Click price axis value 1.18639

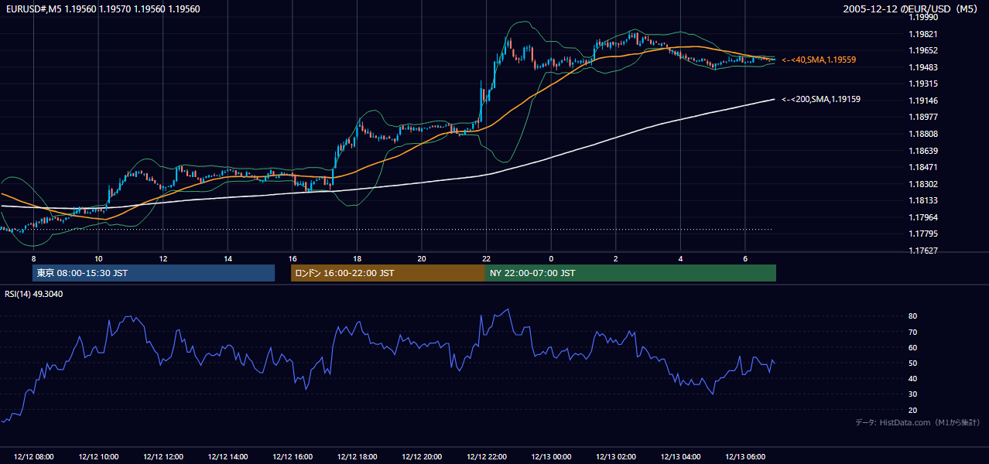point(923,151)
